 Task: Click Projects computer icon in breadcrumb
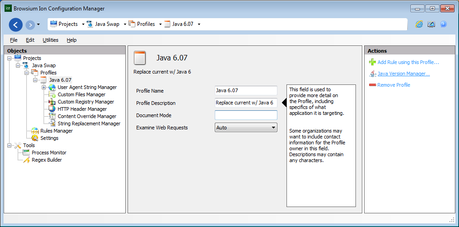click(53, 24)
